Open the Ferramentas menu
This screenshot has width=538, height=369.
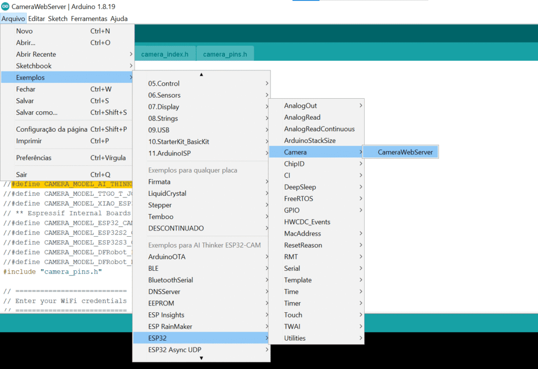coord(89,18)
